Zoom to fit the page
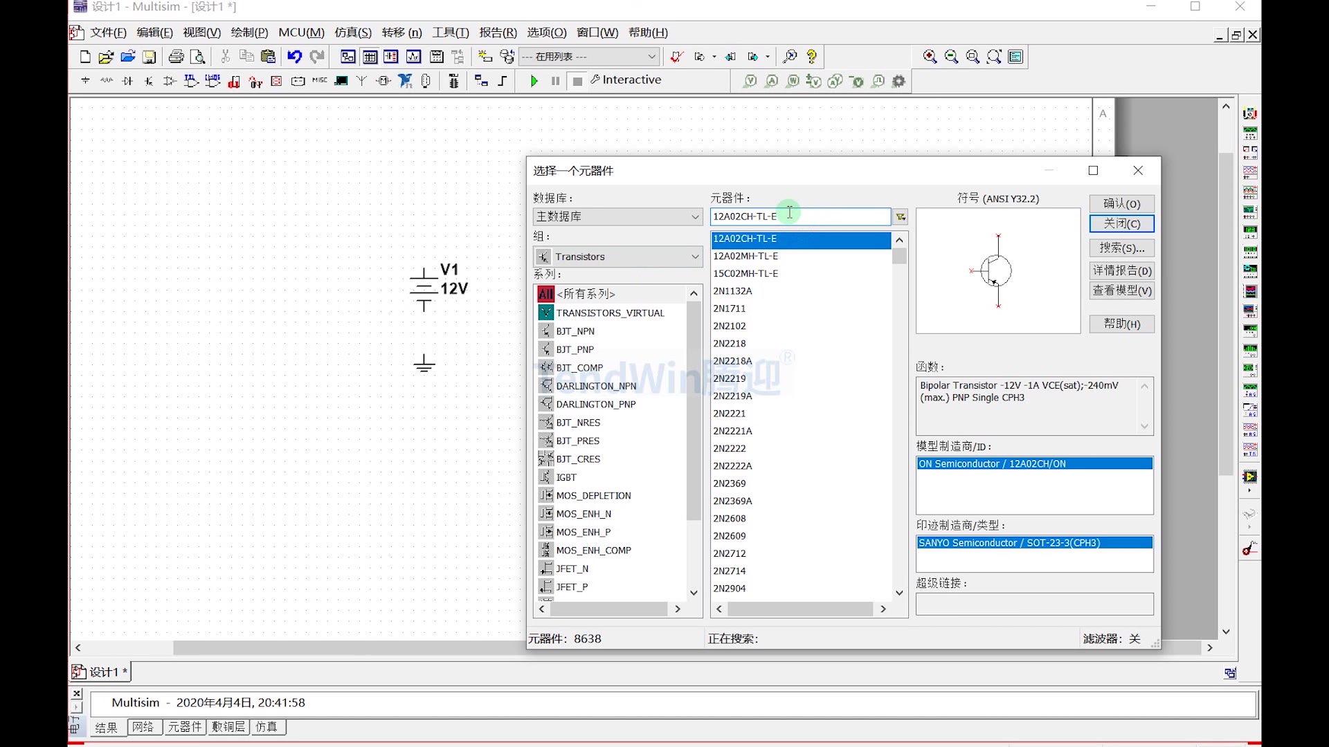The image size is (1329, 747). tap(995, 57)
